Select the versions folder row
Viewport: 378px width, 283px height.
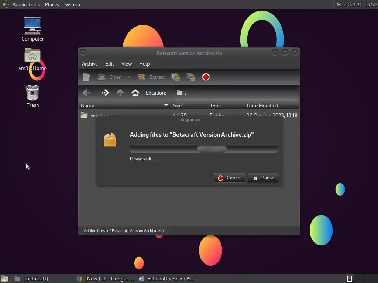pos(189,115)
